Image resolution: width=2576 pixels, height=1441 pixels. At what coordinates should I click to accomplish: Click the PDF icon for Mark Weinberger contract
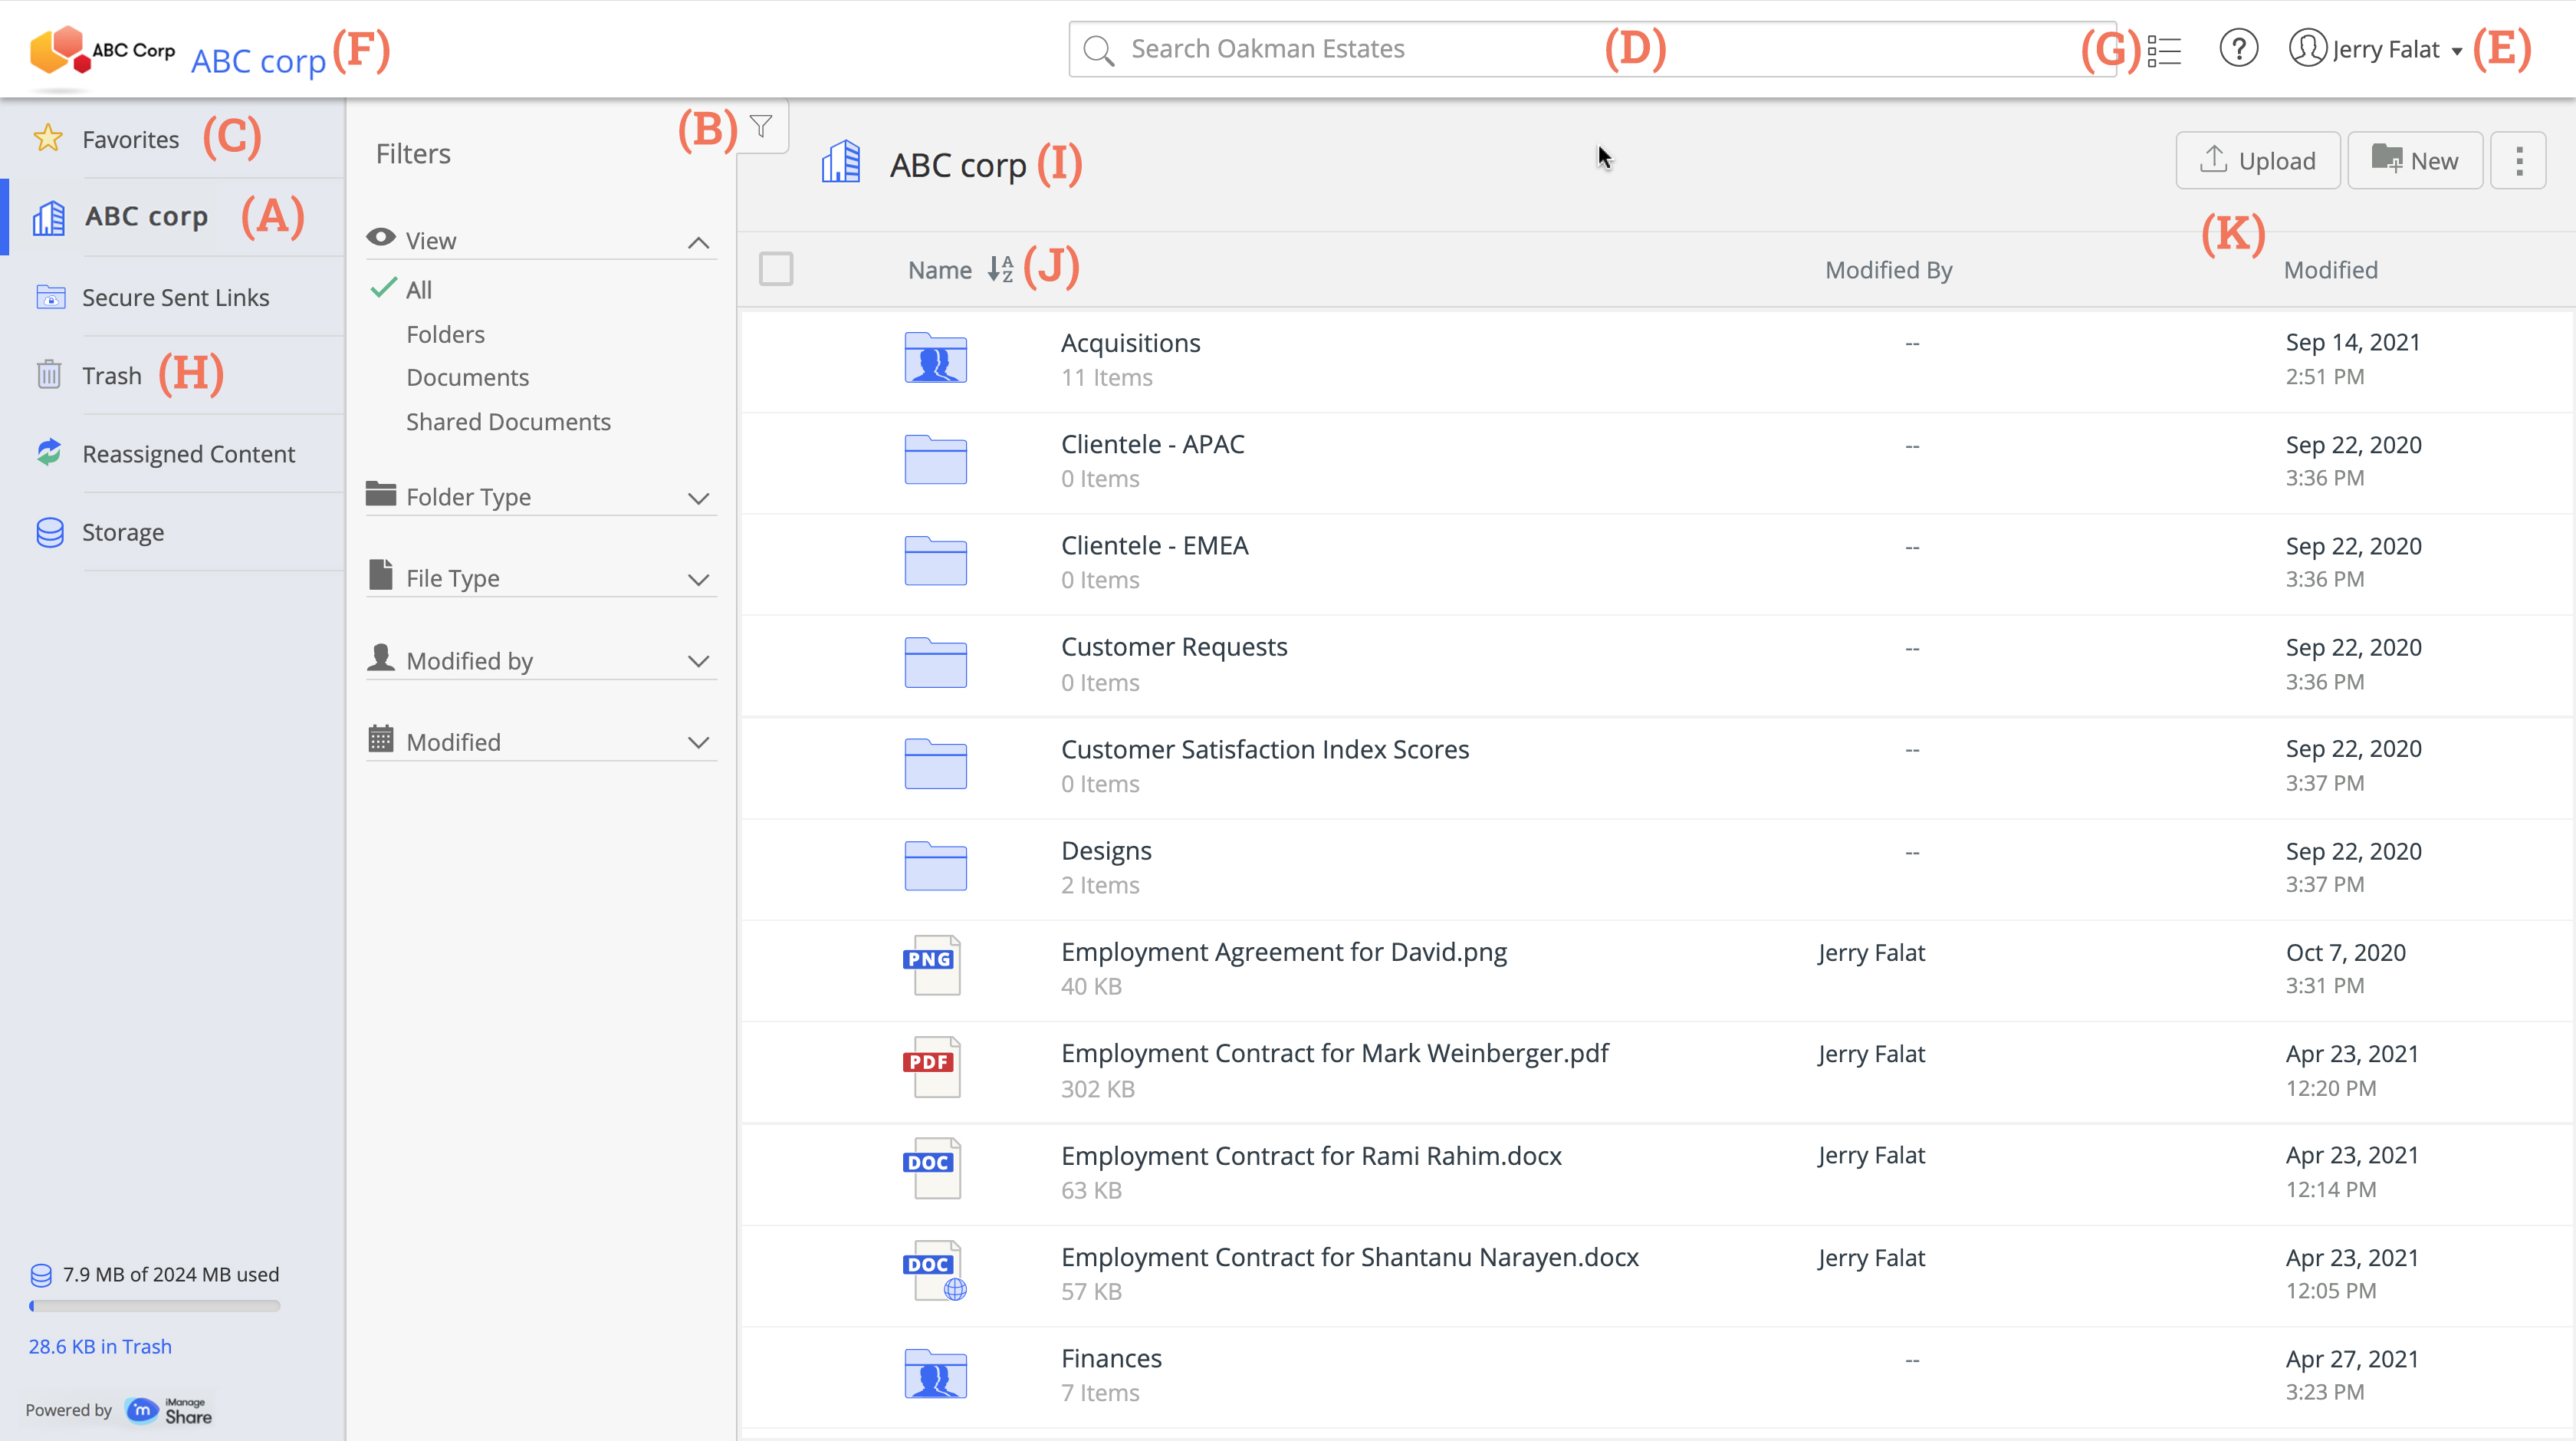(933, 1067)
